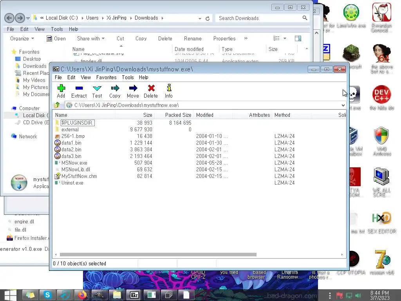
Task: Open the 7-Zip Favorites menu
Action: coord(107,77)
